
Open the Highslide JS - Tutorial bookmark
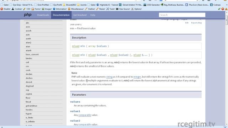point(107,5)
